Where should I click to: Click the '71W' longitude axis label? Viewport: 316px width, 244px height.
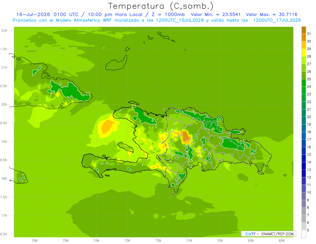(x=189, y=241)
